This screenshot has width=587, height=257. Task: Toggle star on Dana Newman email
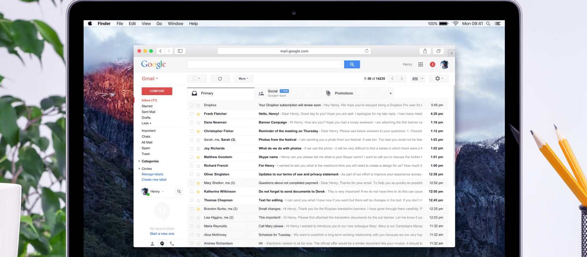(x=198, y=123)
